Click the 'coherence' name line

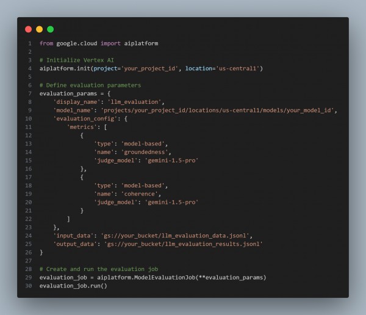point(127,194)
